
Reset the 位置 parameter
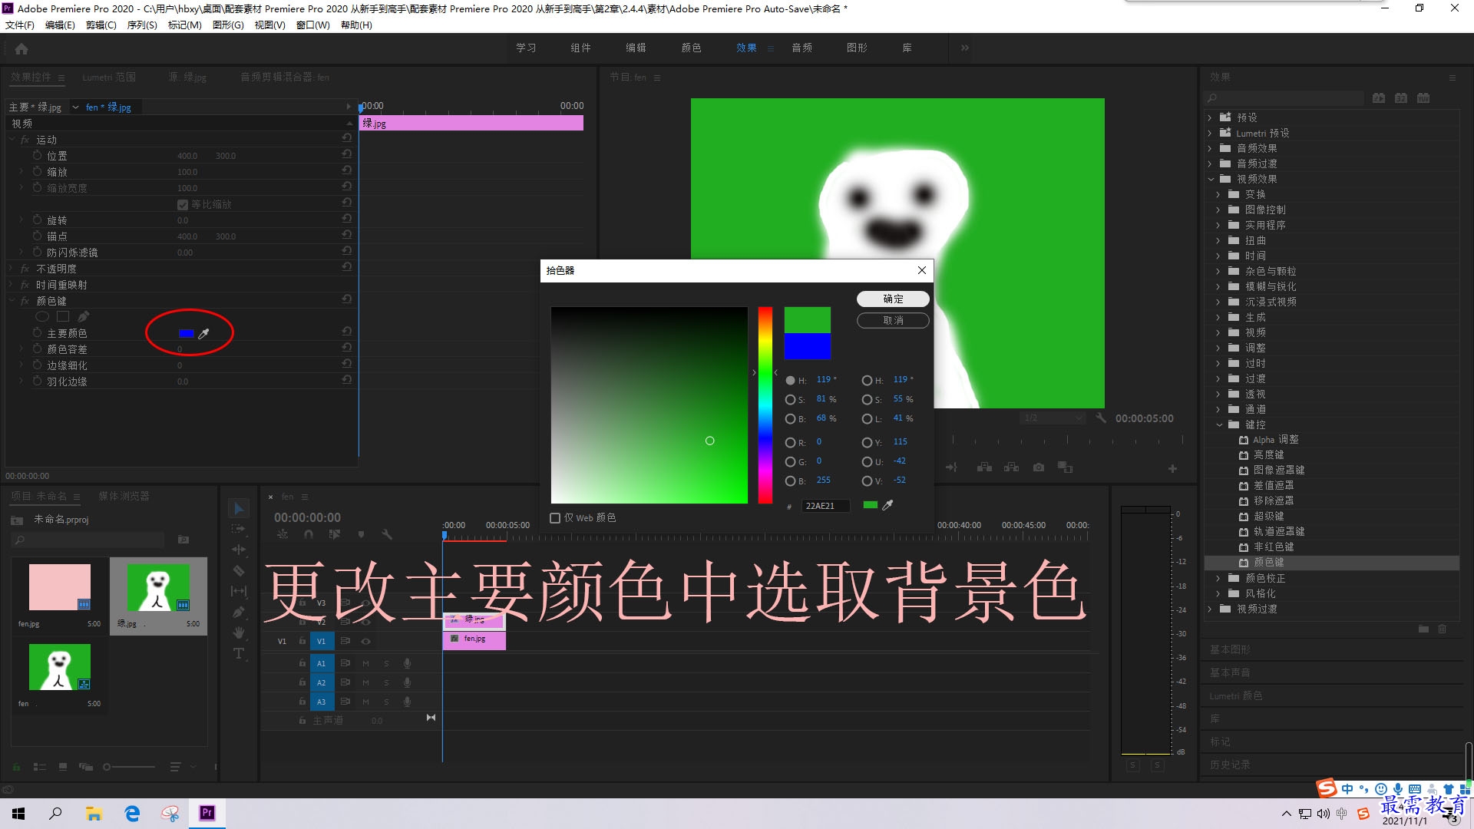click(346, 154)
